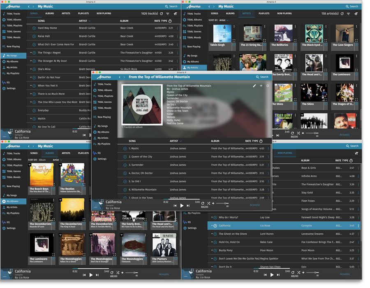Click playback progress bar in Willamette window player
This screenshot has height=288, width=370.
(x=182, y=199)
